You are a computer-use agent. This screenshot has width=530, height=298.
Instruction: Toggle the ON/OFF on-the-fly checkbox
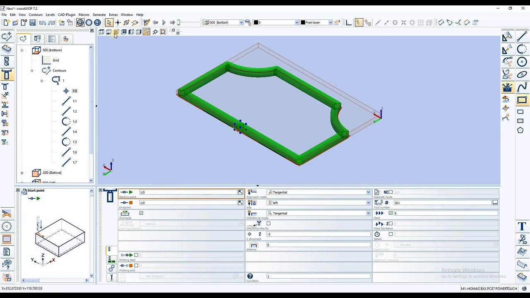tap(268, 223)
